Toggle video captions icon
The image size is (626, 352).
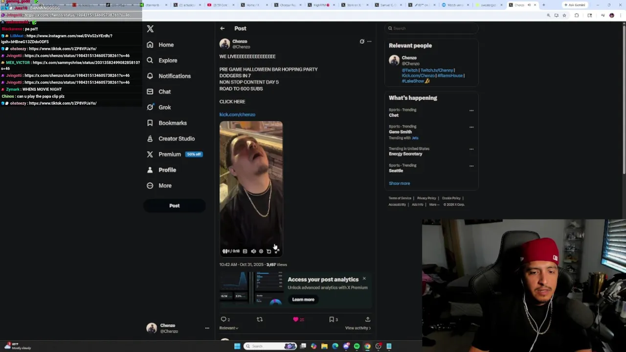tap(245, 251)
